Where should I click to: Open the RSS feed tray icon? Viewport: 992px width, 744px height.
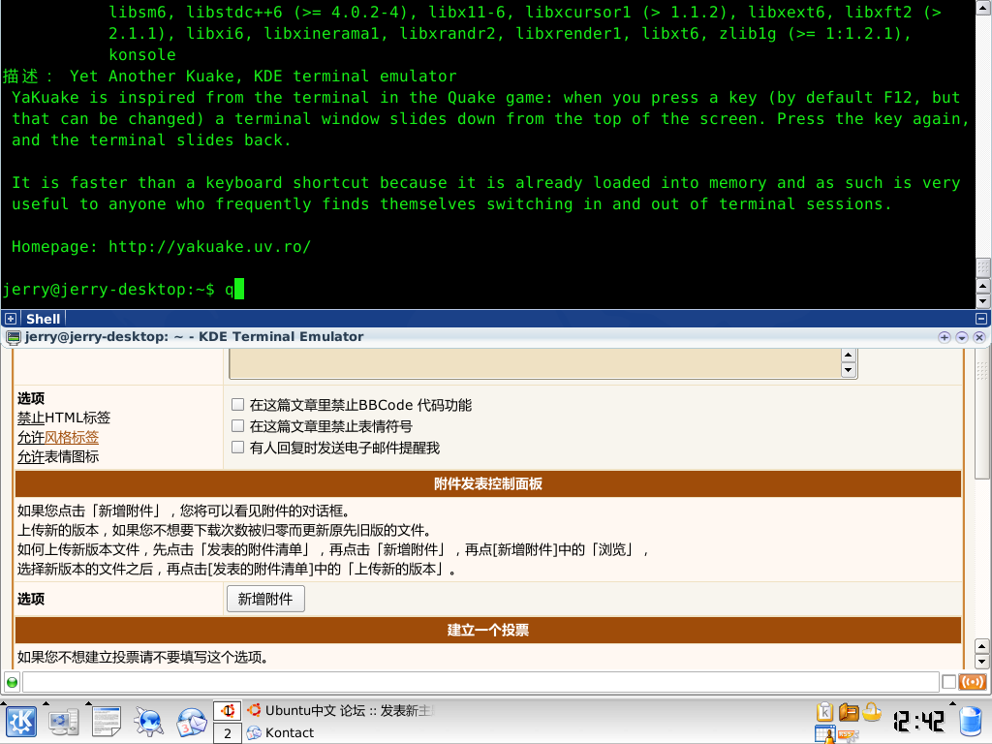click(848, 735)
